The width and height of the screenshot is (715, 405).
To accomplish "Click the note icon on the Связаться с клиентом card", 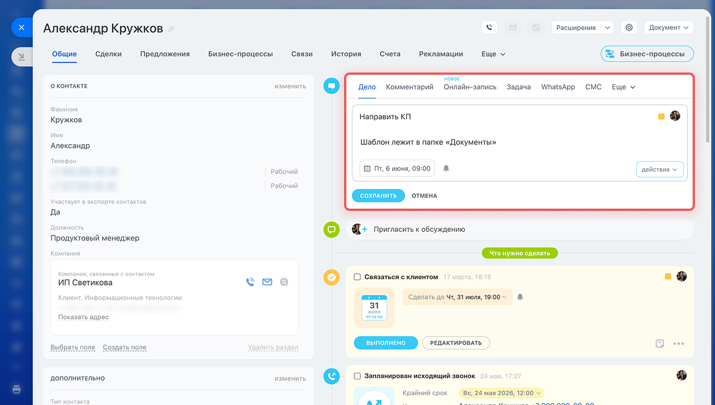I will [x=660, y=344].
